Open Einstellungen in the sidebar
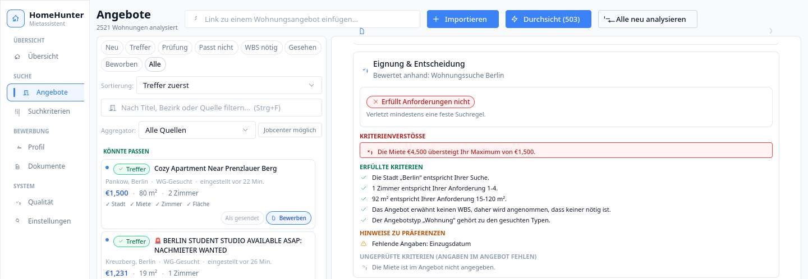The width and height of the screenshot is (808, 279). (46, 221)
